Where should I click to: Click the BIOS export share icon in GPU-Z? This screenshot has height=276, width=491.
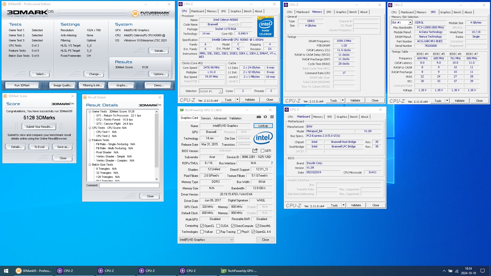pyautogui.click(x=255, y=151)
